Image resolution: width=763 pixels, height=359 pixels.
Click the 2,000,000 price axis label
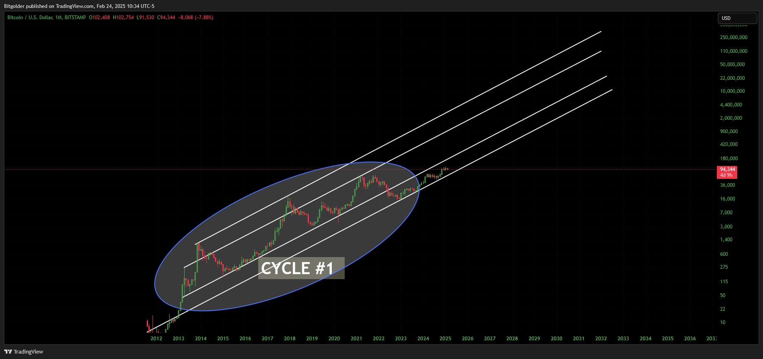[x=731, y=118]
